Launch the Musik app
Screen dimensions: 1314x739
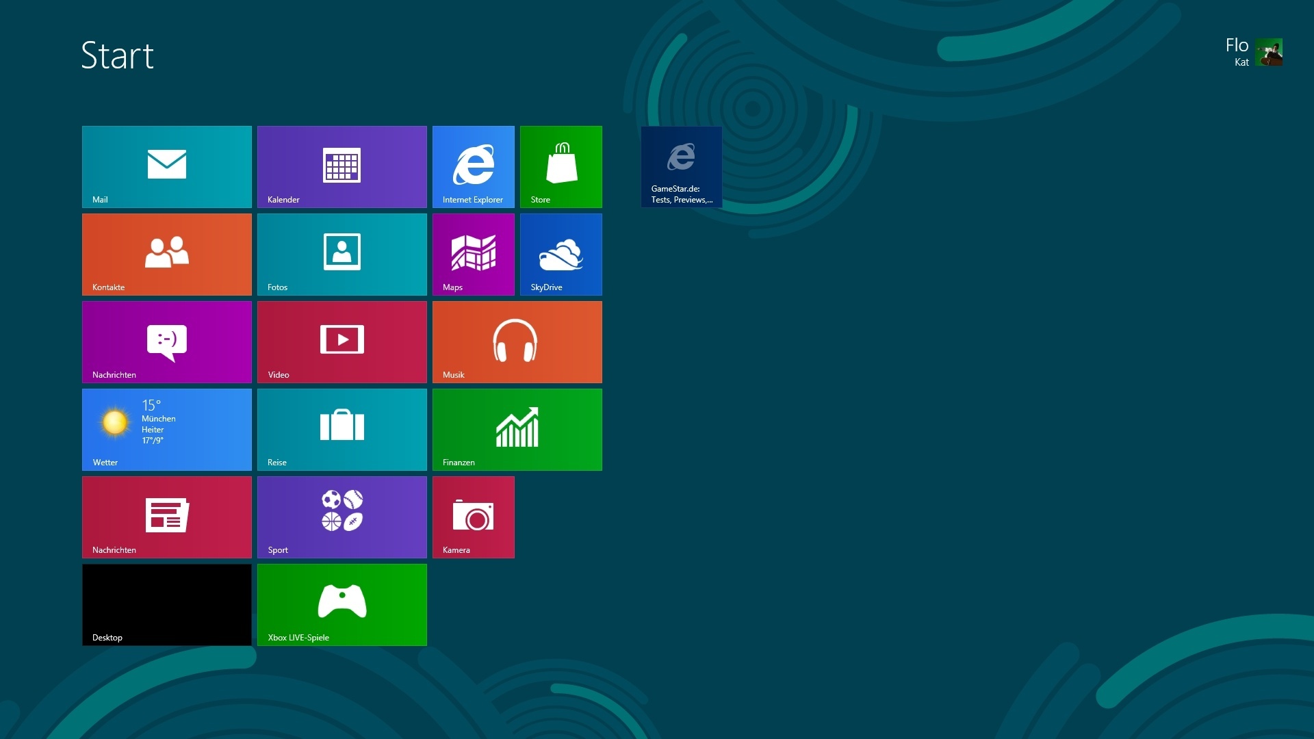pos(517,341)
